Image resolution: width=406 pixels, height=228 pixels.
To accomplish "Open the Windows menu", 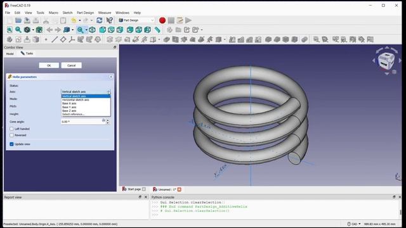I will (x=122, y=13).
